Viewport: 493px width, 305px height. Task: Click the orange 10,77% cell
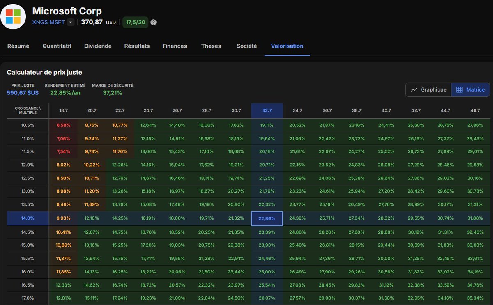(x=120, y=125)
